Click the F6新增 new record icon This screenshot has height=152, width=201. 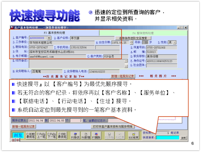click(86, 136)
